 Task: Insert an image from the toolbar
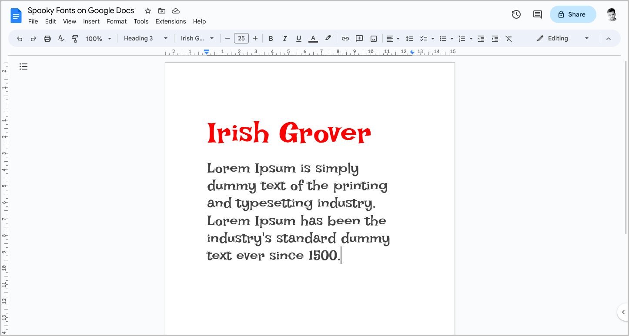tap(373, 38)
